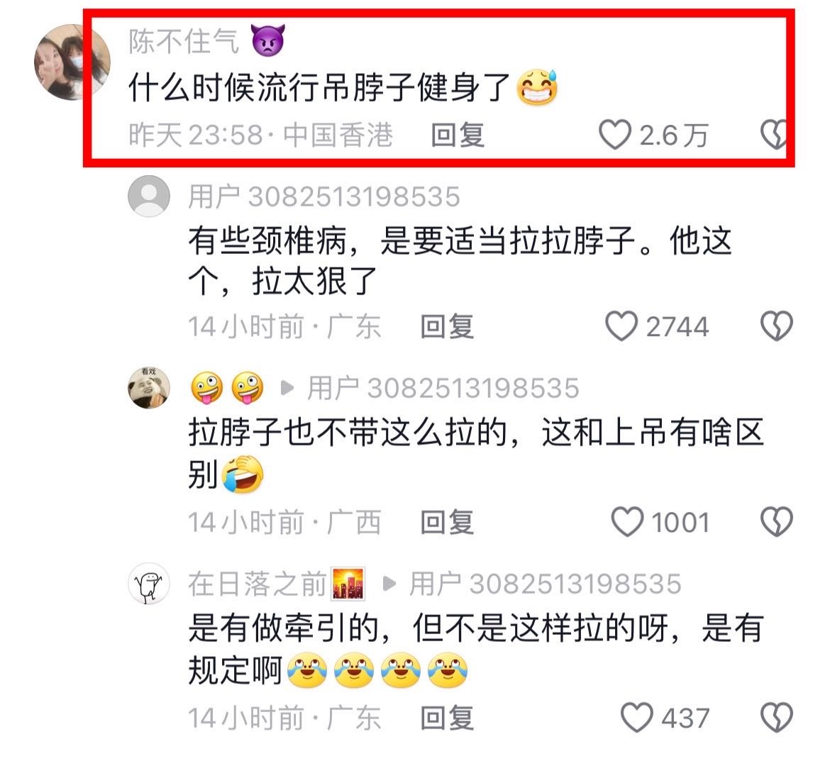Dislike the 拉太狠了 comment with broken heart

(x=776, y=326)
